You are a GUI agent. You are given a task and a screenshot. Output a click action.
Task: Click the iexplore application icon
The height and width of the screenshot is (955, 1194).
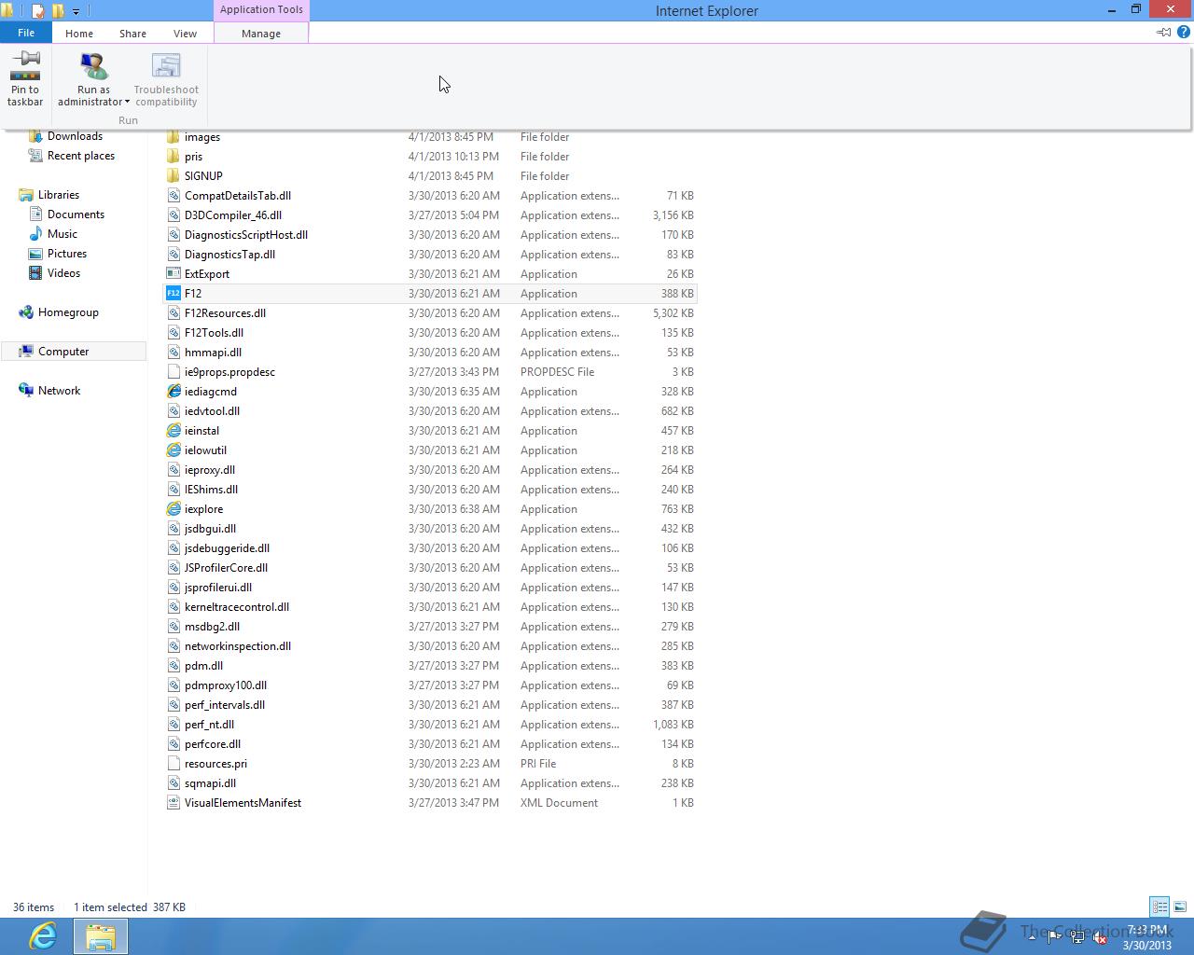pos(174,509)
